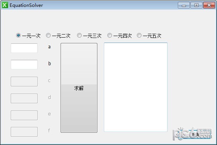Click the disabled e coefficient field
217x145 pixels.
click(x=24, y=115)
